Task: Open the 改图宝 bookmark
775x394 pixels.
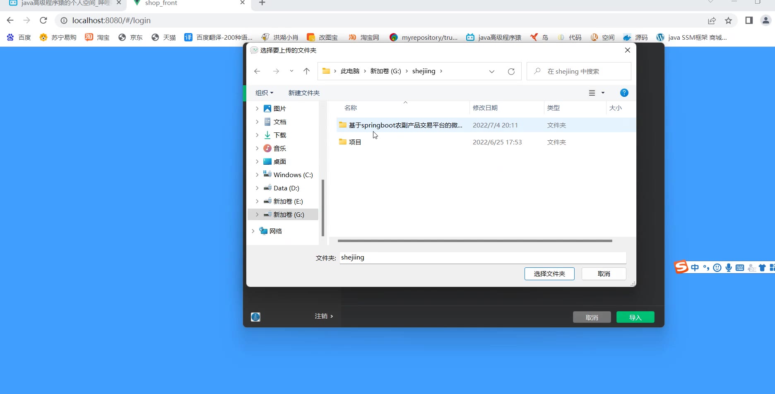Action: (323, 37)
